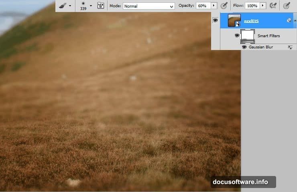
Task: Open the Opacity slider arrow
Action: tap(214, 6)
